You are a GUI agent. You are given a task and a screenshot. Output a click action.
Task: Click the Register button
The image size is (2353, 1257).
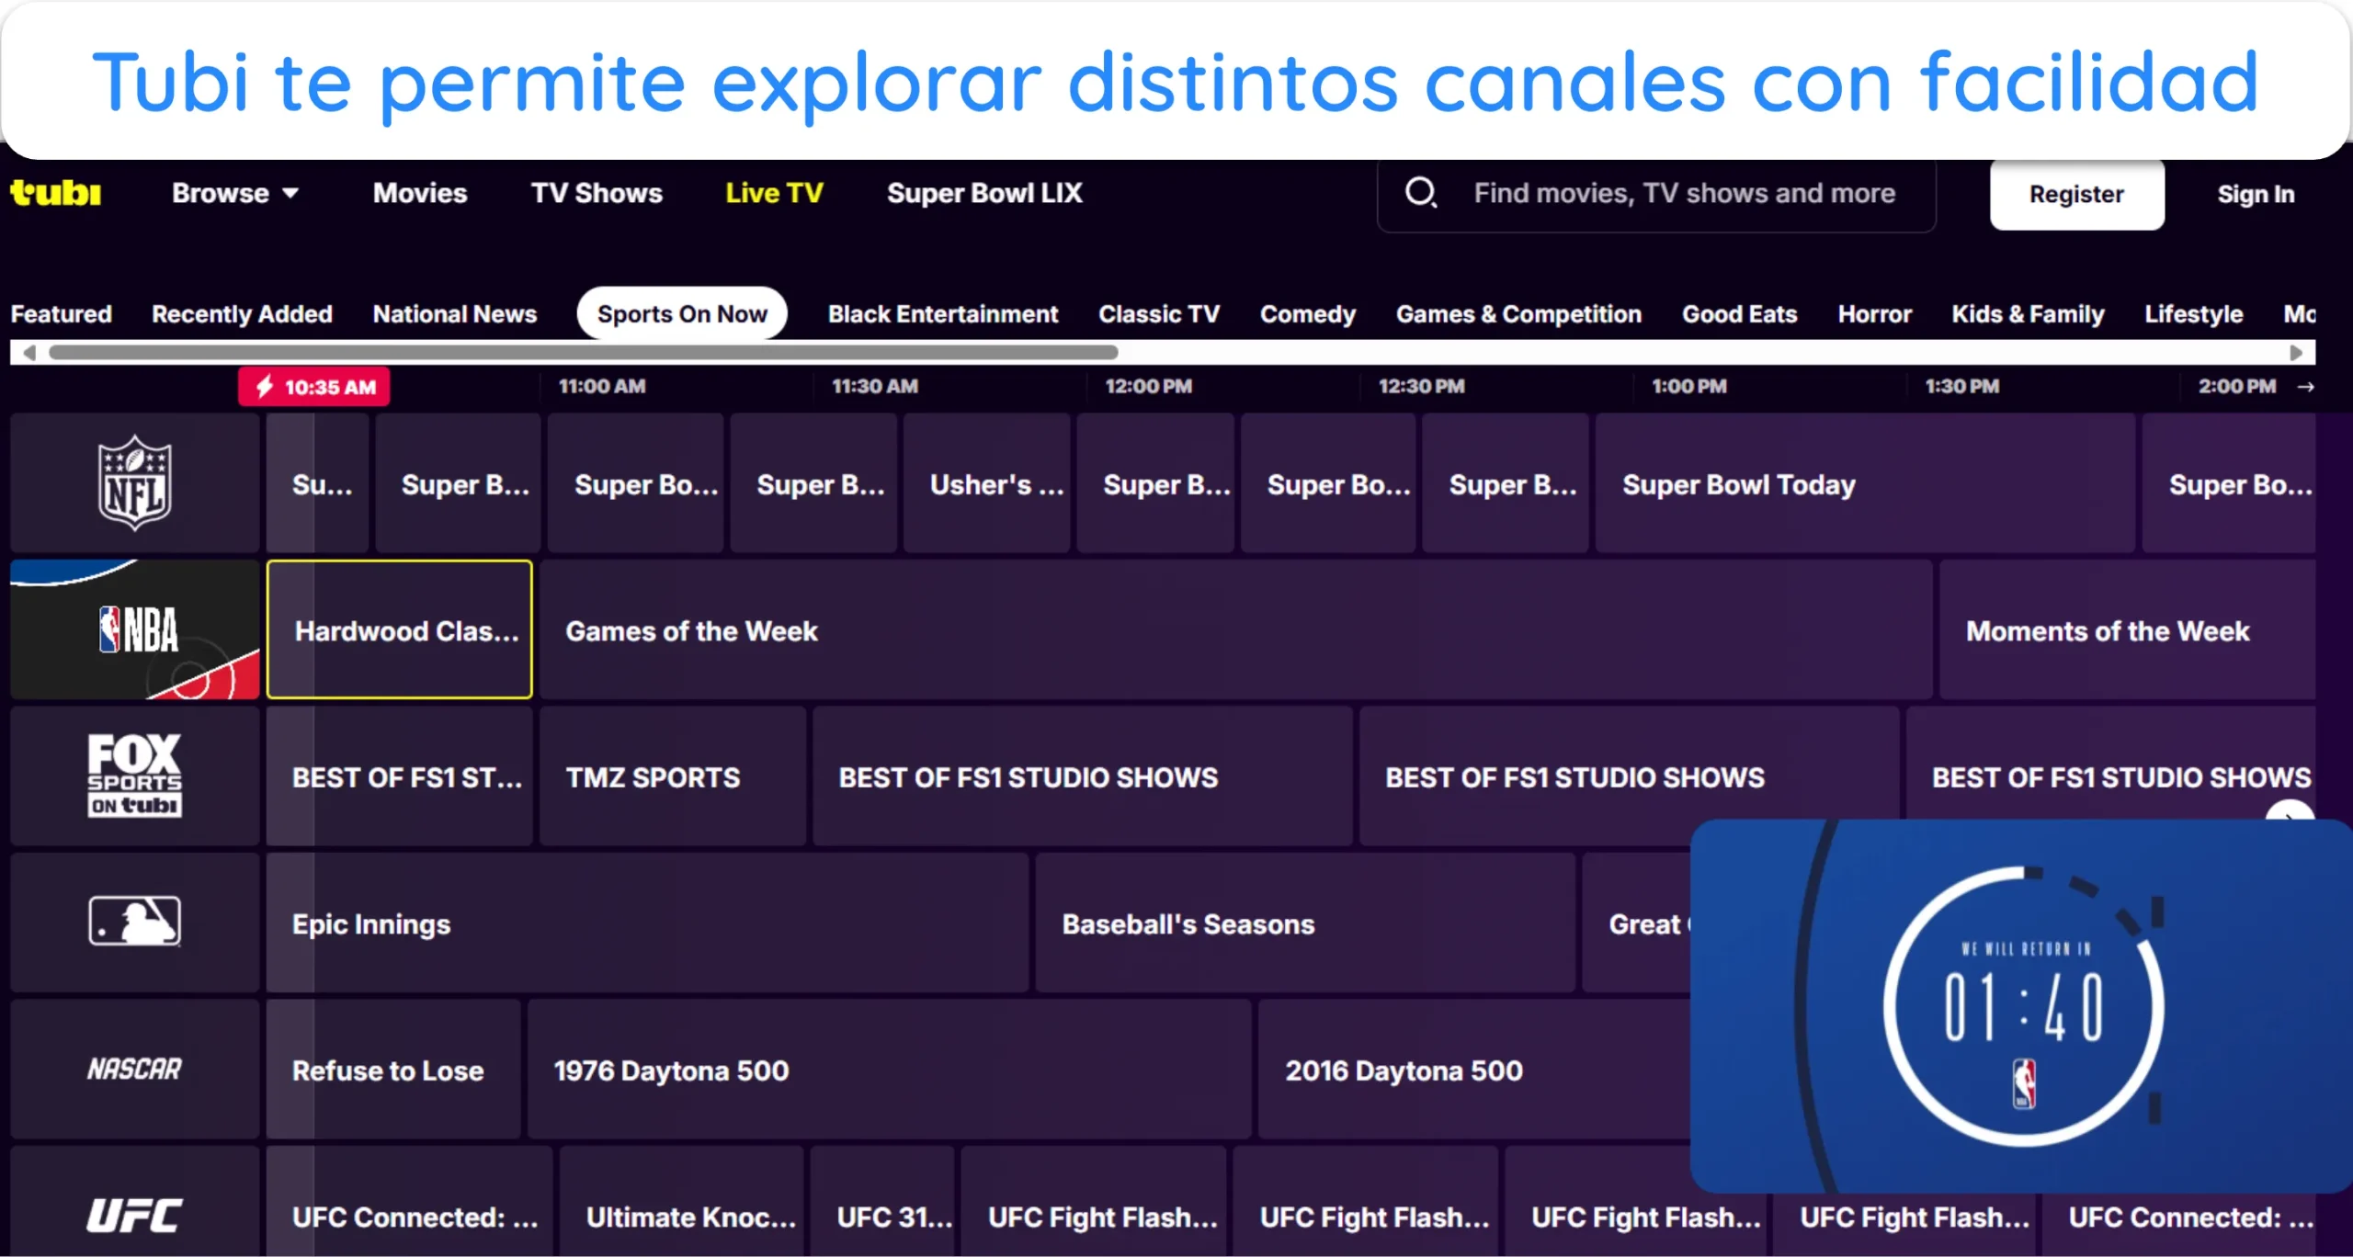pos(2076,194)
